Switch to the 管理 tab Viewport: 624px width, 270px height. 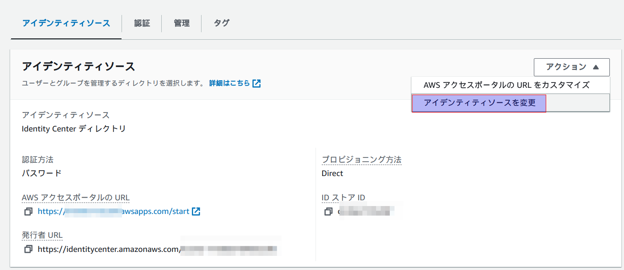(x=182, y=23)
